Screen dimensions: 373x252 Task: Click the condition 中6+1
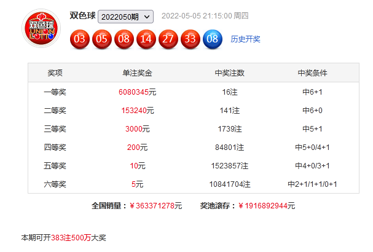[312, 92]
